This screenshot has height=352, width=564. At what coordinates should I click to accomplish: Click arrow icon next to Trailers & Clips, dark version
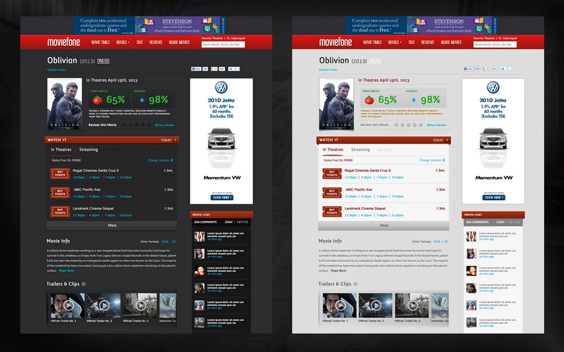point(84,284)
